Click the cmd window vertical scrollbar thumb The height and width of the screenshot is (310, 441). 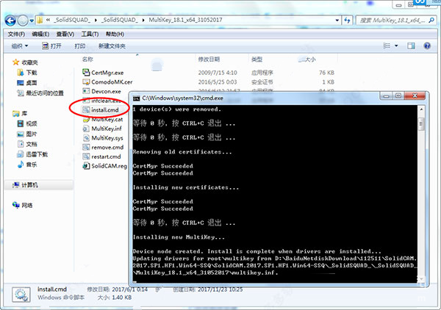click(421, 123)
